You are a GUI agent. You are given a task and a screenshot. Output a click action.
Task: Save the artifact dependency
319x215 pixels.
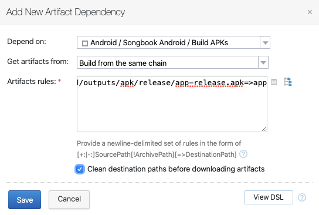point(25,200)
